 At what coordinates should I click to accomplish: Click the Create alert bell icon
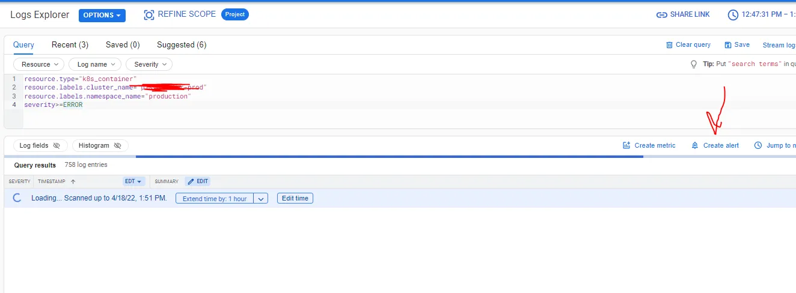[695, 145]
